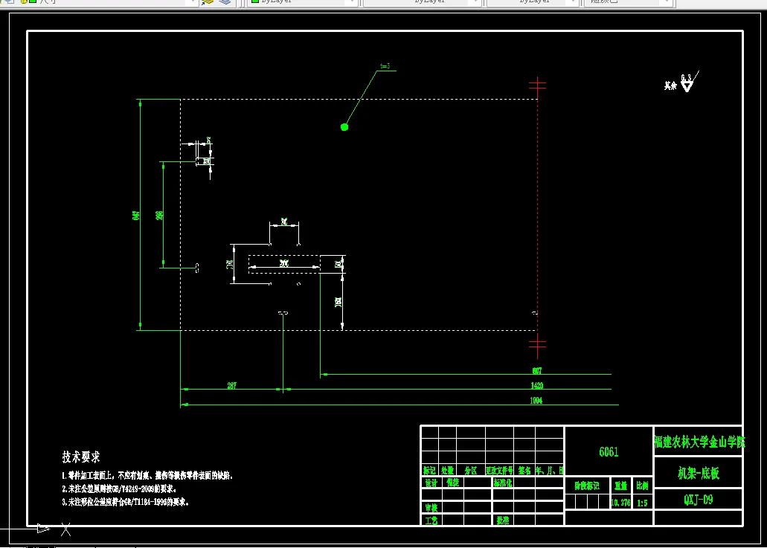Select the upper red centerline cross mark
The width and height of the screenshot is (767, 548).
(538, 85)
